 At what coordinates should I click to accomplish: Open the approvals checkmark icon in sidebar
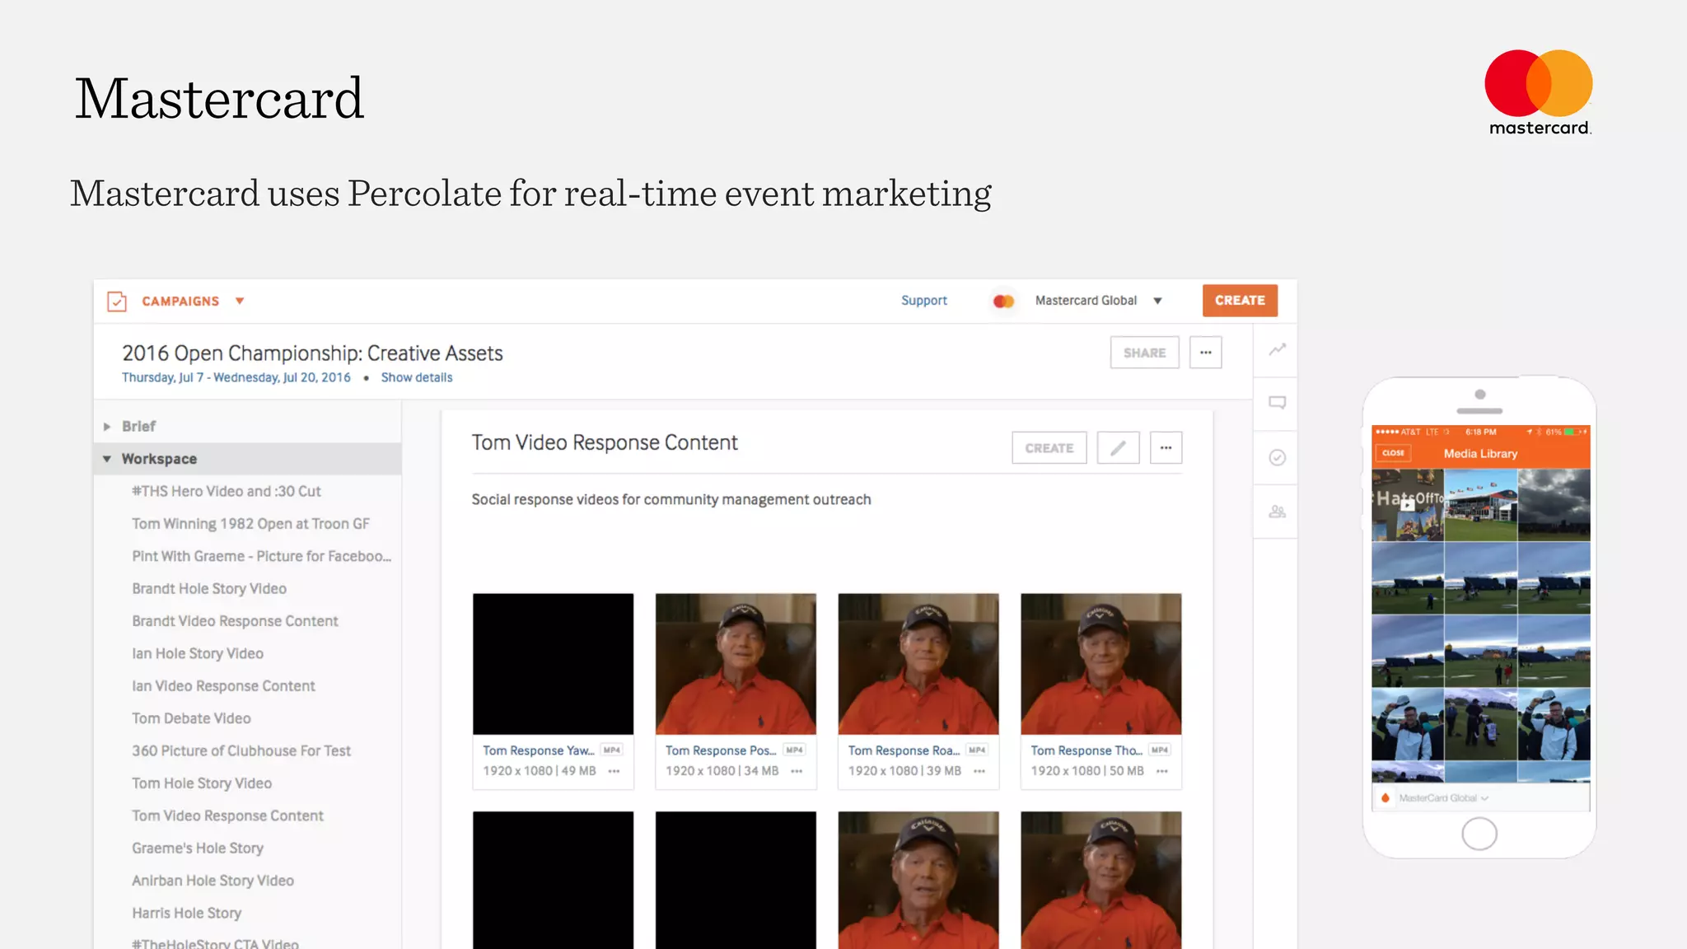click(x=1277, y=457)
